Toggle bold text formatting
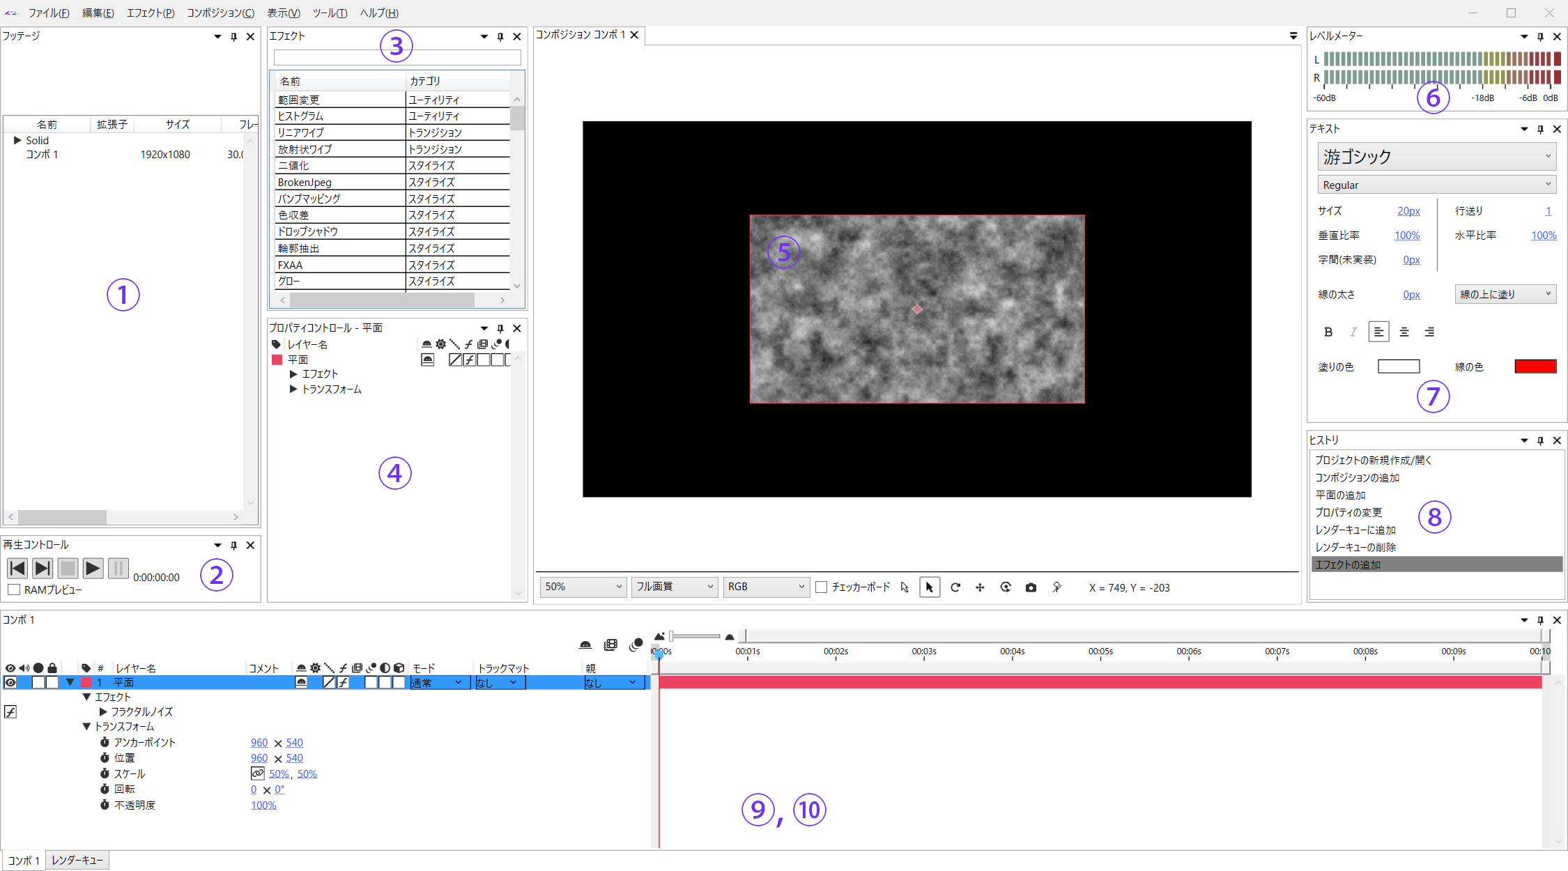 (1328, 332)
